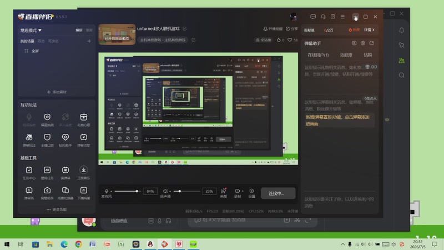Start recording with the 录制 icon
Image resolution: width=444 pixels, height=250 pixels.
[x=238, y=193]
